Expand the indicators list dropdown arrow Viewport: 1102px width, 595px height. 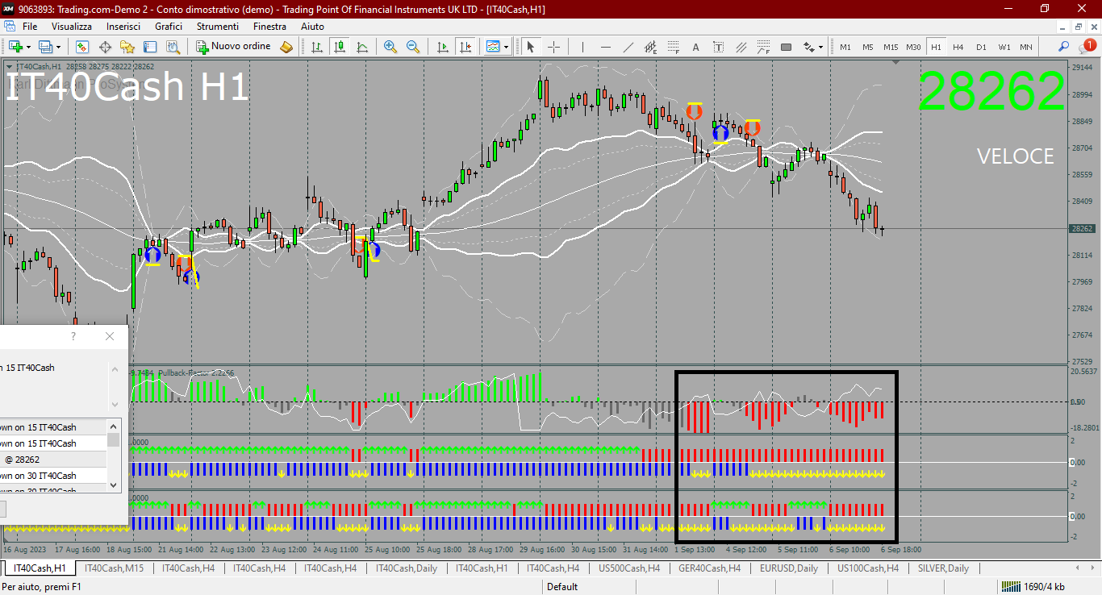pos(507,47)
